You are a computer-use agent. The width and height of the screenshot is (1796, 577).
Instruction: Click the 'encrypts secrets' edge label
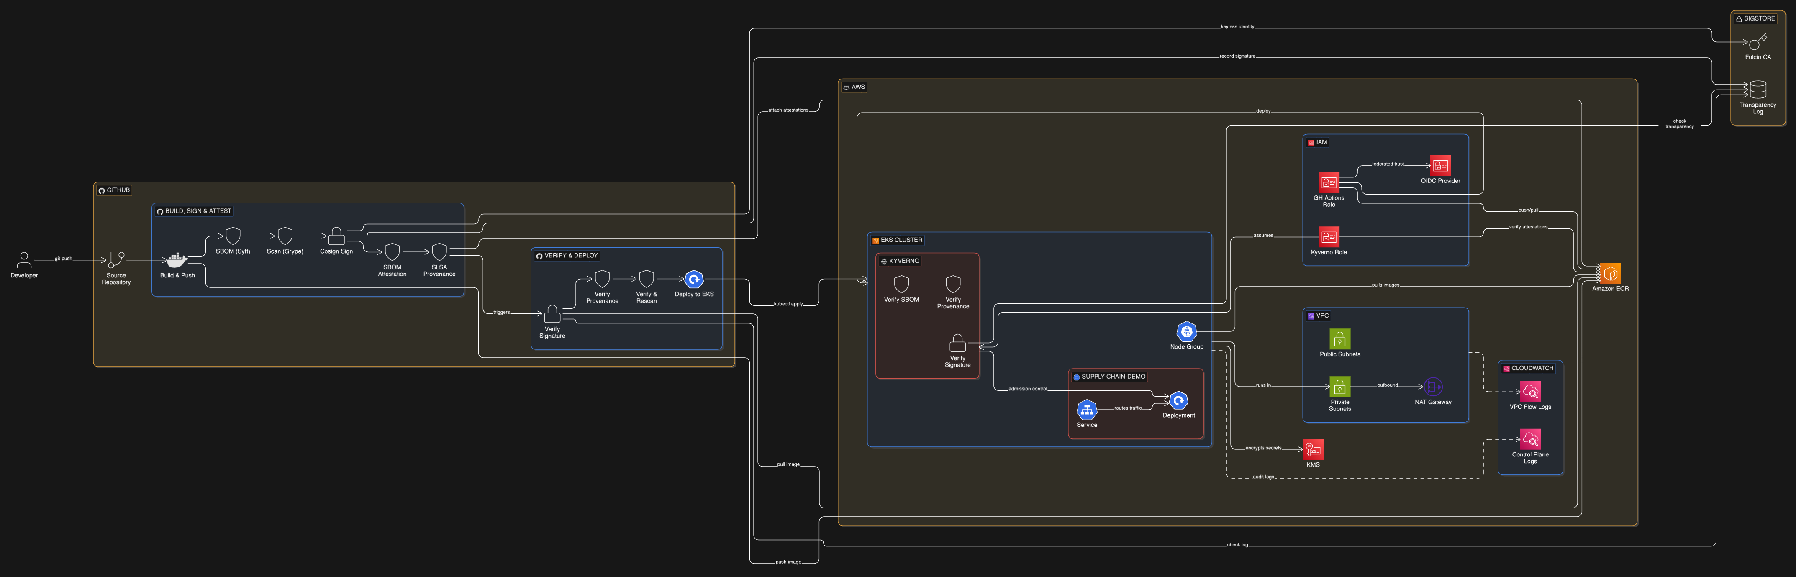click(1263, 448)
